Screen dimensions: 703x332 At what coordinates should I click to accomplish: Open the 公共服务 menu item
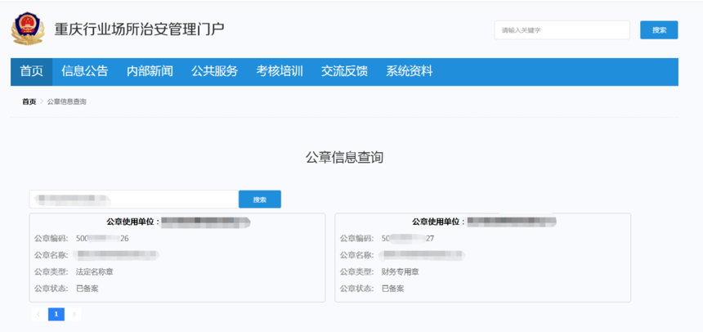[214, 71]
